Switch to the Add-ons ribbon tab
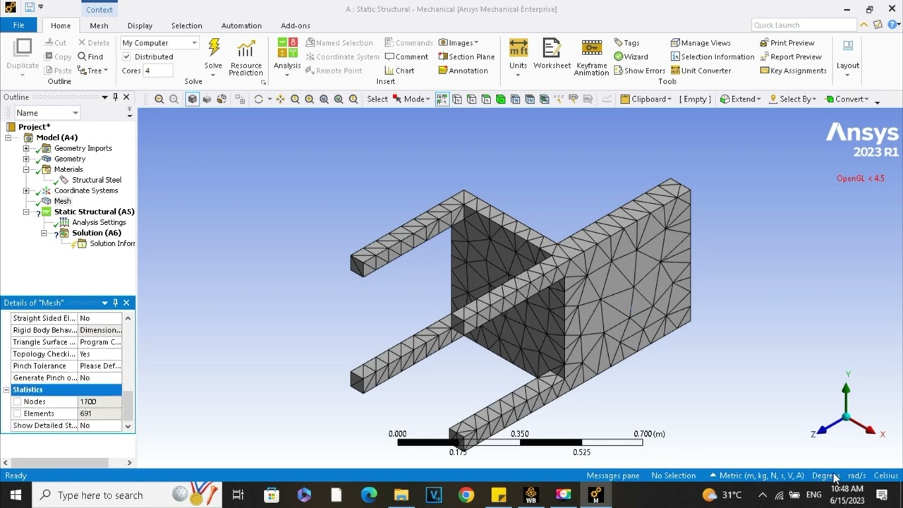Viewport: 903px width, 508px height. tap(295, 25)
